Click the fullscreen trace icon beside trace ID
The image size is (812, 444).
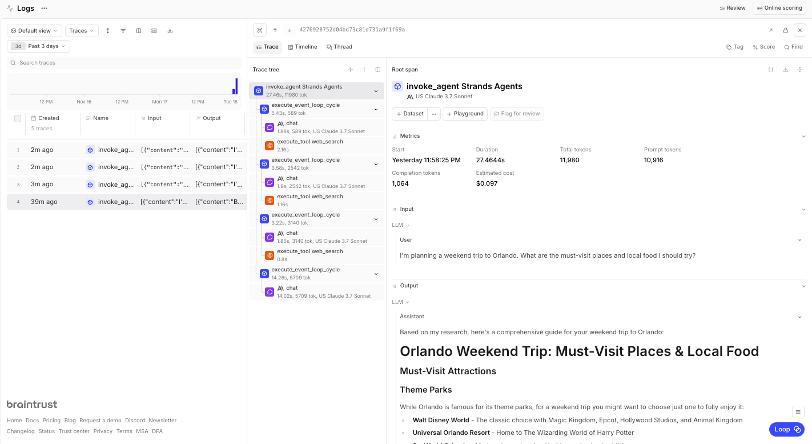(x=260, y=30)
